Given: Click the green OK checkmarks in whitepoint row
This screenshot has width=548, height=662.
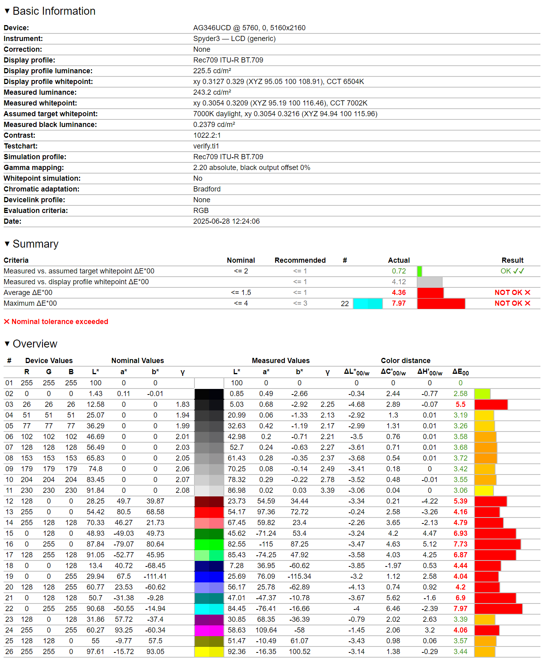Looking at the screenshot, I should point(519,271).
